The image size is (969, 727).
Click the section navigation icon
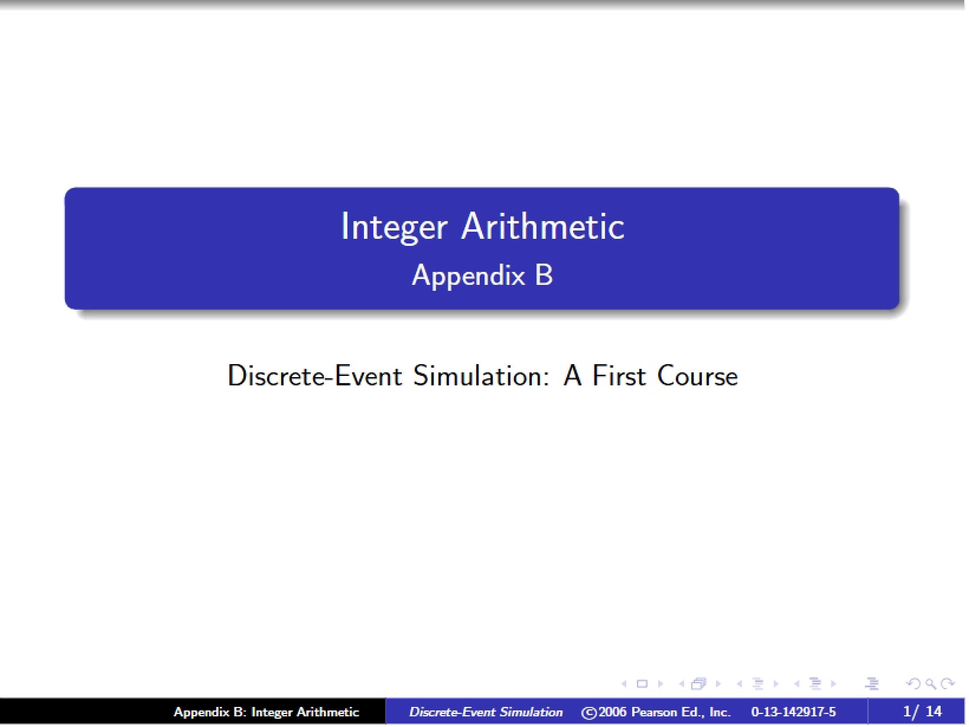tap(816, 684)
